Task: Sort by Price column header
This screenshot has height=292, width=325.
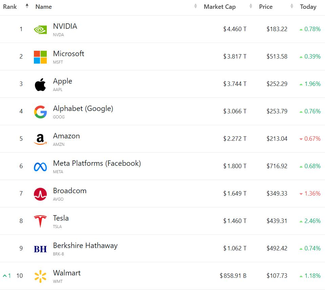Action: pyautogui.click(x=266, y=7)
